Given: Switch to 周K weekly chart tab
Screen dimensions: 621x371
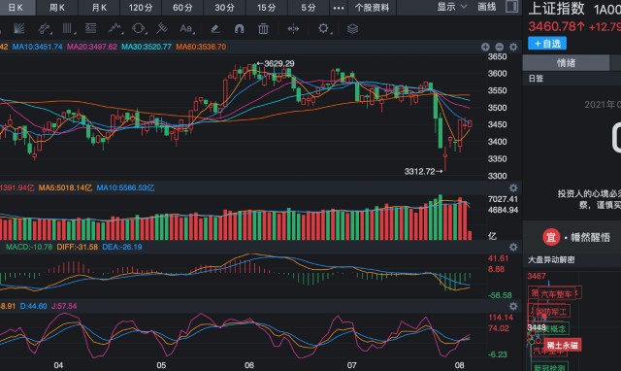Looking at the screenshot, I should 57,8.
